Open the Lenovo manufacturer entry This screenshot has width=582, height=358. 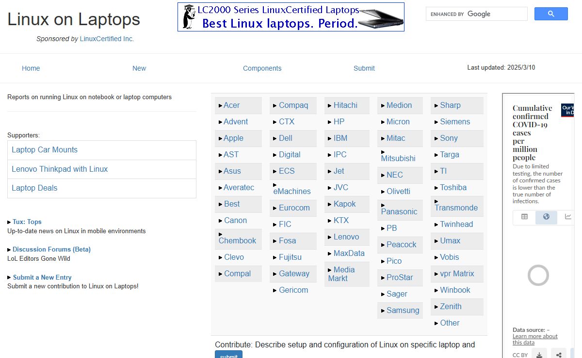(346, 237)
